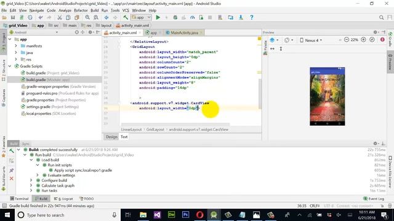Expand the Run tasks node
The image size is (394, 221).
click(31, 190)
